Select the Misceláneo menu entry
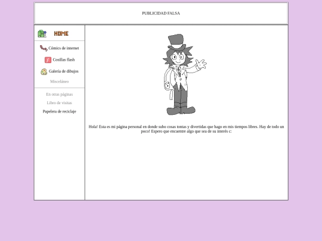This screenshot has width=322, height=241. pyautogui.click(x=60, y=82)
